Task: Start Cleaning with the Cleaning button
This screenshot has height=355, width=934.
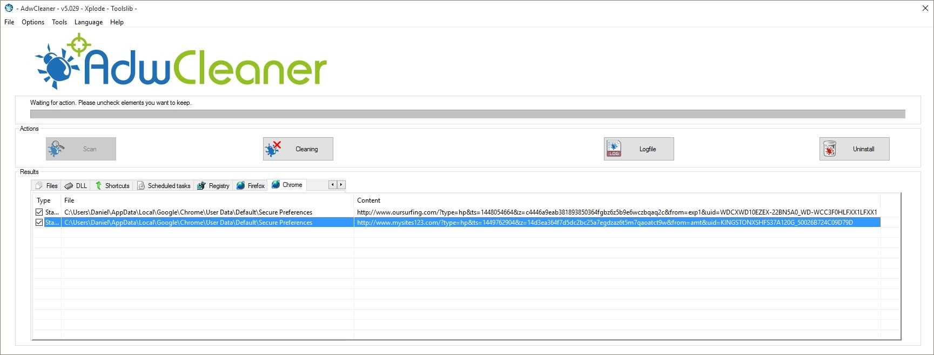Action: (298, 149)
